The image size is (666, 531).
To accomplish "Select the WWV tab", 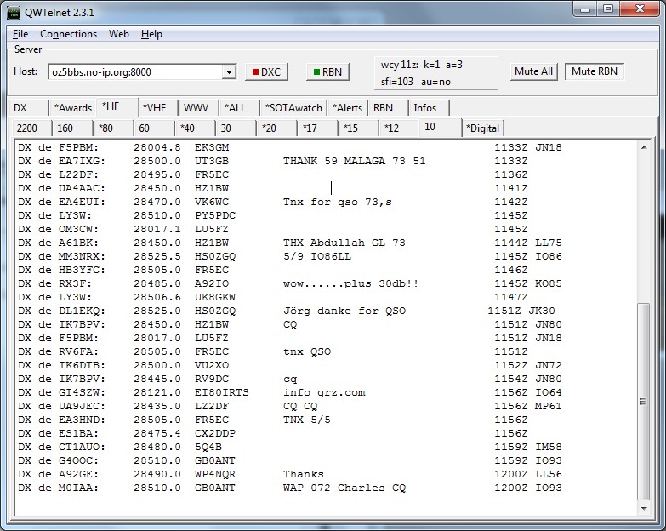I will click(x=196, y=108).
